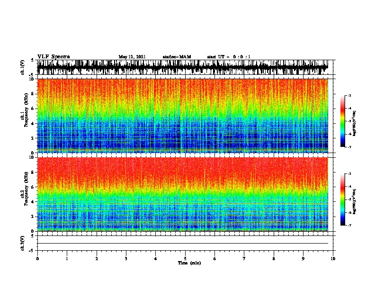Select the "May 12, 2021" date text
This screenshot has height=290, width=375.
[x=132, y=57]
